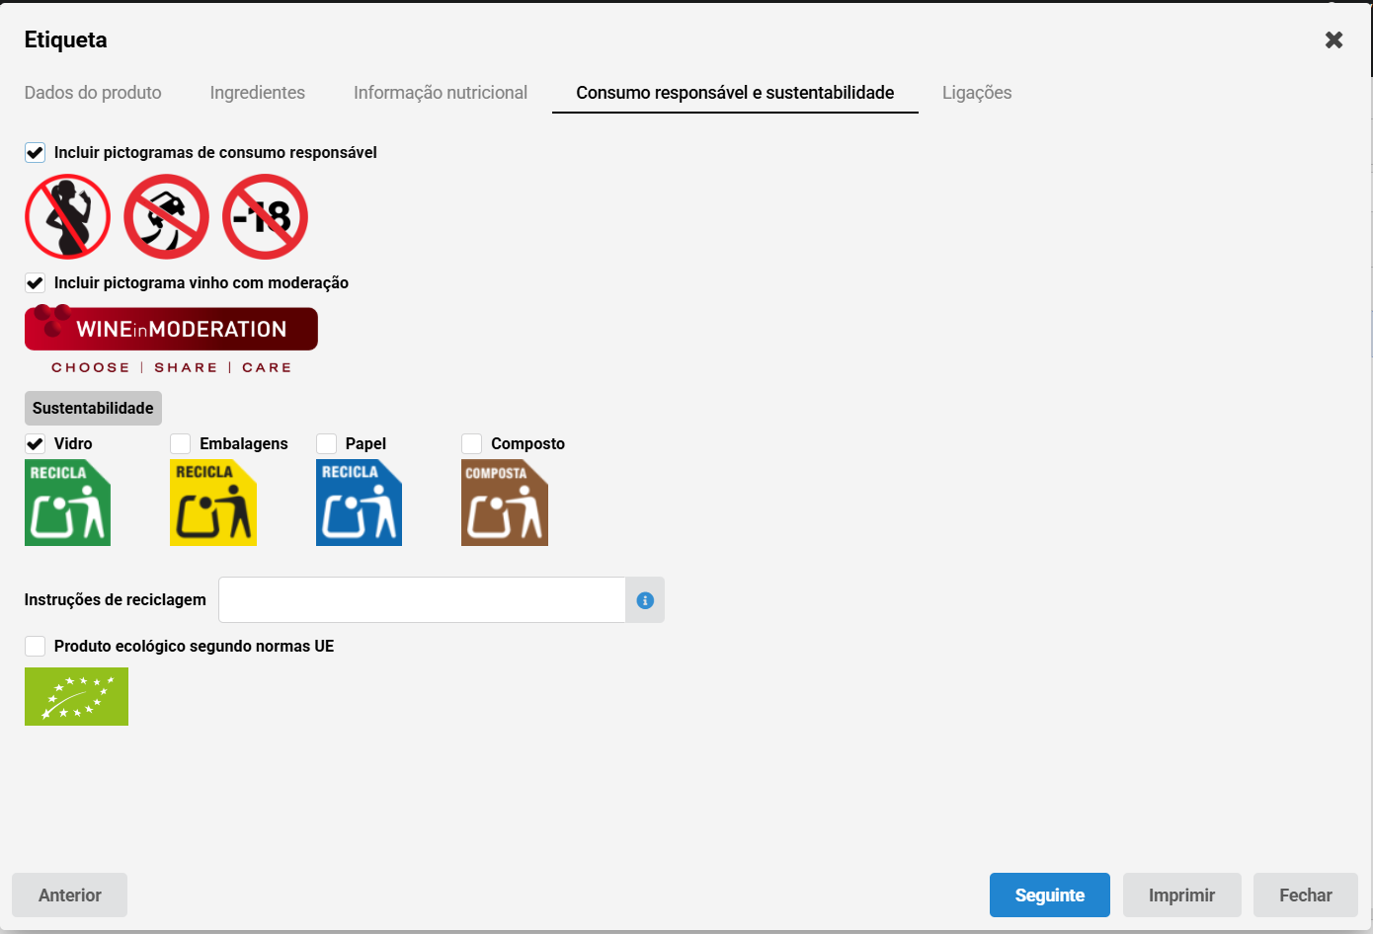Click the Instruções de reciclagem label
This screenshot has height=934, width=1373.
click(x=116, y=599)
